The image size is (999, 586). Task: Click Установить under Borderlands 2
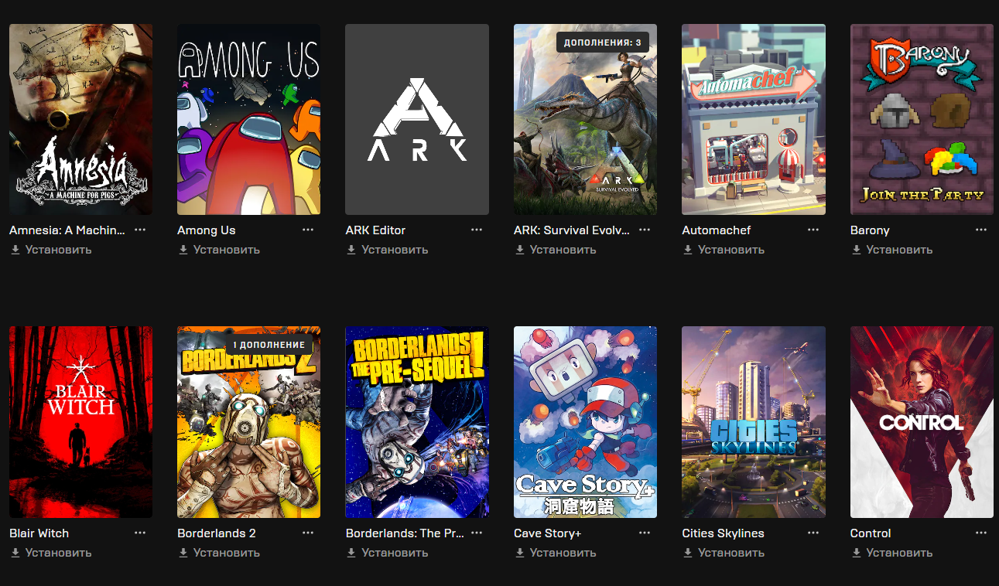click(x=219, y=553)
